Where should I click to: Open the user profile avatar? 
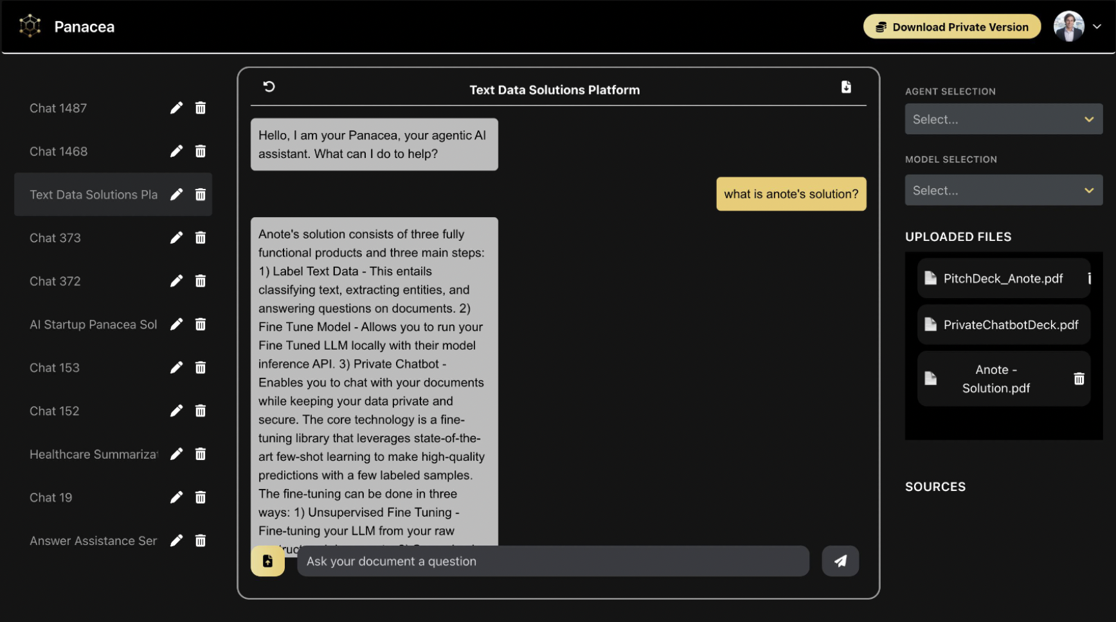tap(1068, 26)
